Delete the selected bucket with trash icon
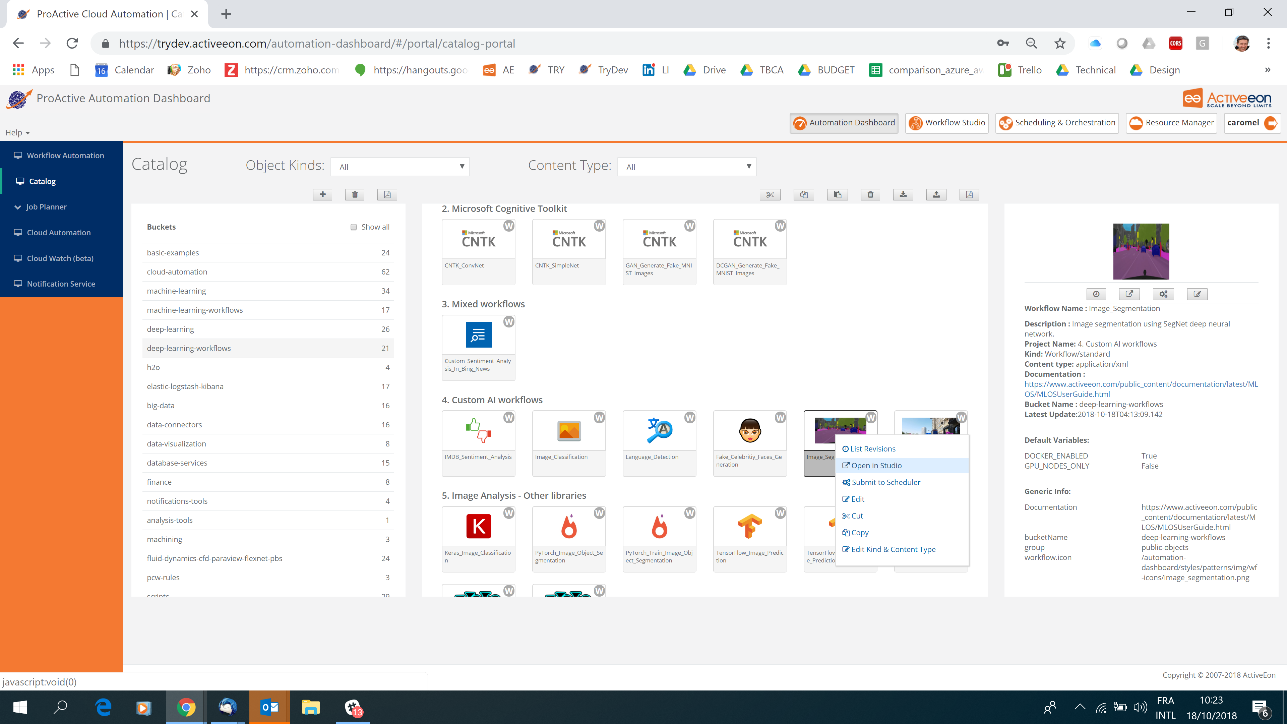Image resolution: width=1287 pixels, height=724 pixels. pos(355,194)
